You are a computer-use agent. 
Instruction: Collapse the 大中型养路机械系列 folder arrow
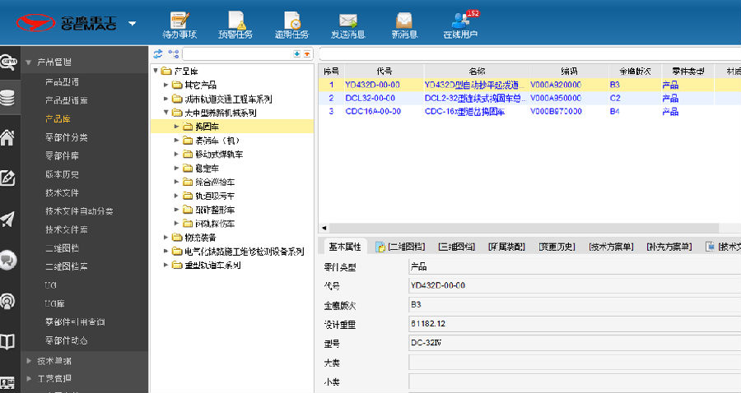[x=165, y=113]
